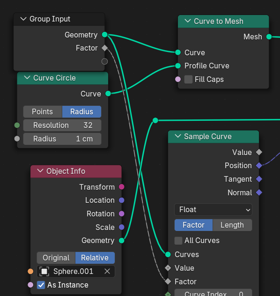The image size is (280, 296).
Task: Select the Curve Circle node title
Action: 54,78
